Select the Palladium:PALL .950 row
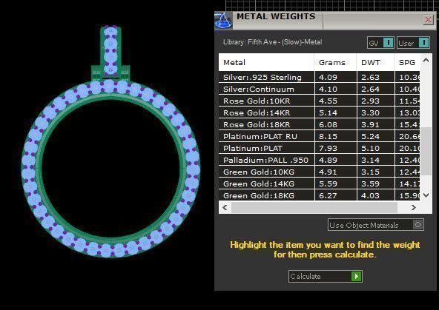Image resolution: width=439 pixels, height=310 pixels. point(319,160)
